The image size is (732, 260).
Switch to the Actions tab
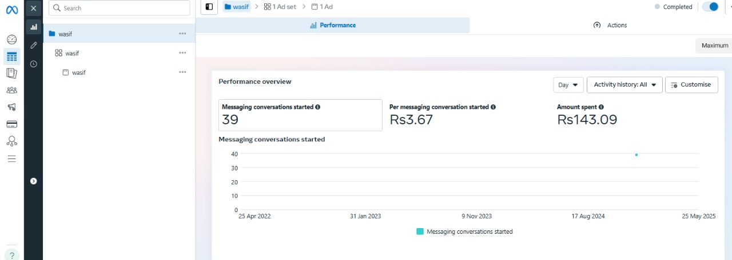610,25
